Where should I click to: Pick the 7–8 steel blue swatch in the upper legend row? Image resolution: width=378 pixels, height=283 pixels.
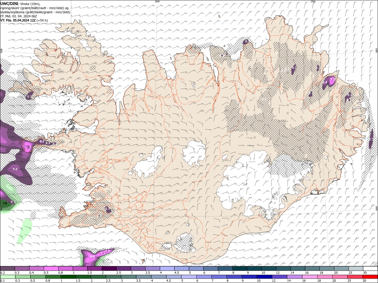coord(225,269)
